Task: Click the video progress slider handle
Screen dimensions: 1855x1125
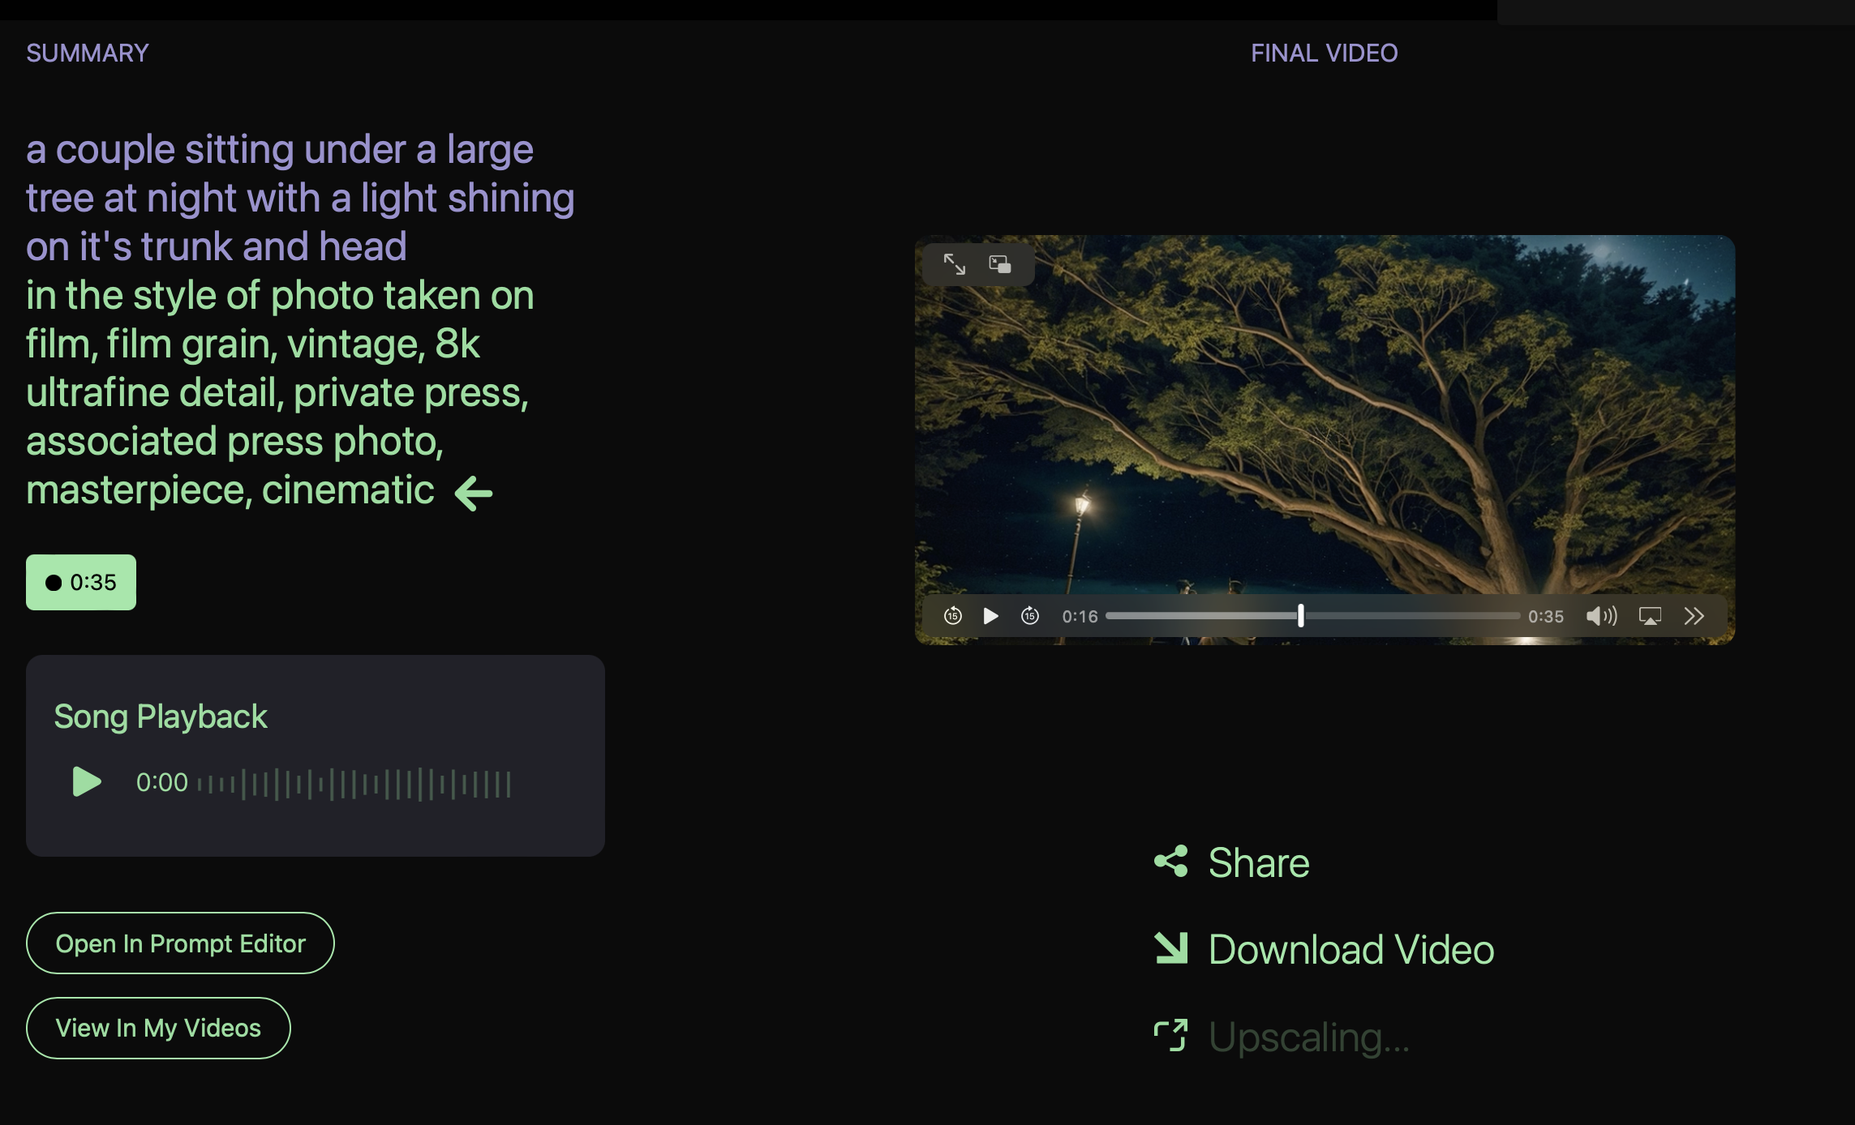Action: coord(1300,616)
